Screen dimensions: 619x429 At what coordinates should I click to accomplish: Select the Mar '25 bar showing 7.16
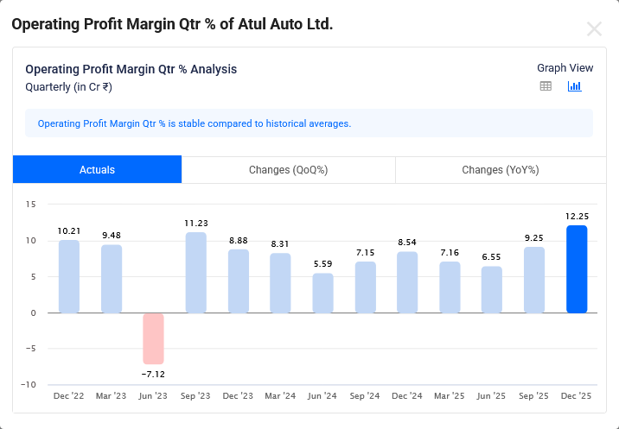(x=450, y=287)
